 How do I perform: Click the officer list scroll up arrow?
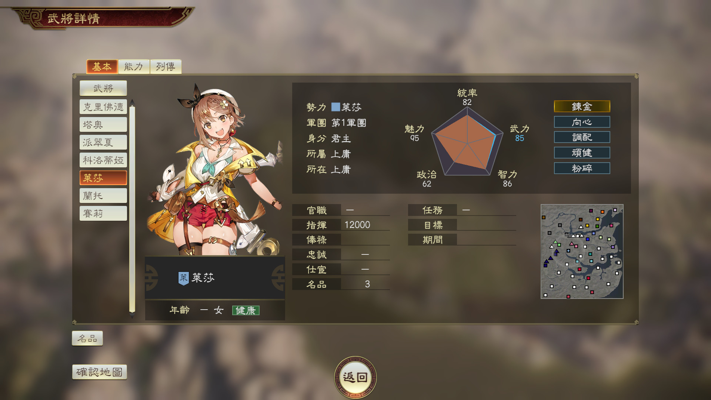(x=132, y=102)
